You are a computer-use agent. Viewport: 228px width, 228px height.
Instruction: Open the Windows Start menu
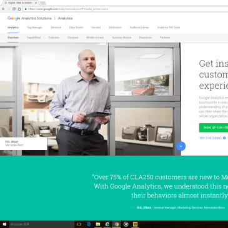(x=4, y=224)
